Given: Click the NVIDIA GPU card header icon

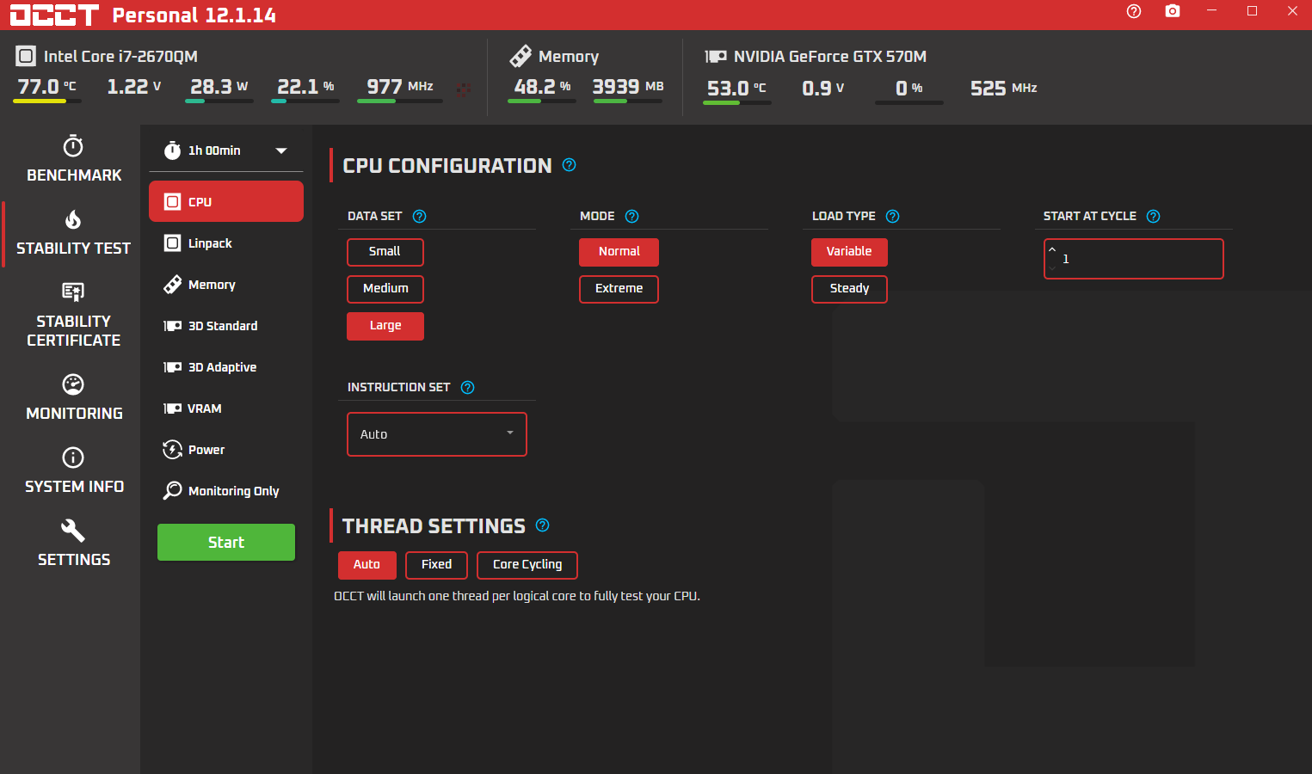Looking at the screenshot, I should point(716,57).
